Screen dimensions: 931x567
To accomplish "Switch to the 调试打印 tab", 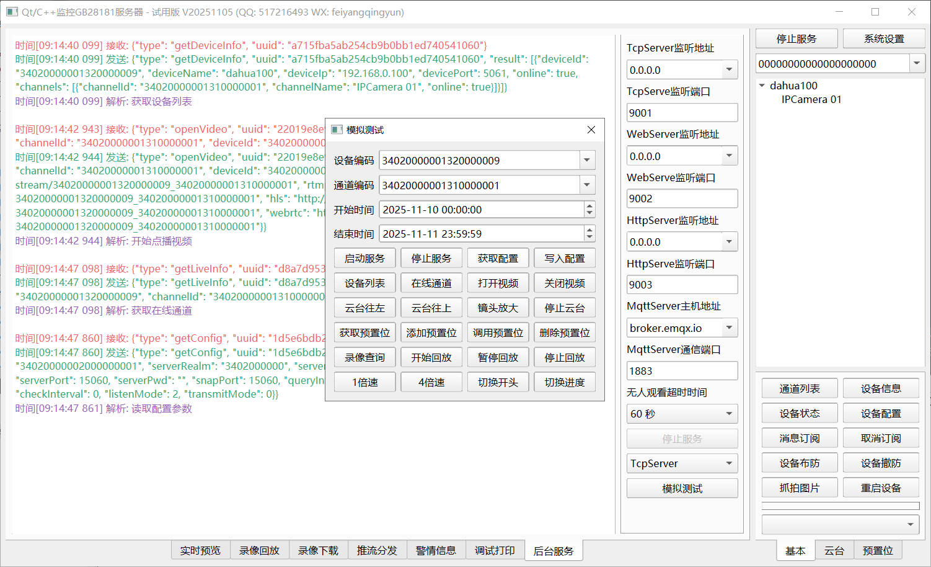I will click(x=495, y=551).
